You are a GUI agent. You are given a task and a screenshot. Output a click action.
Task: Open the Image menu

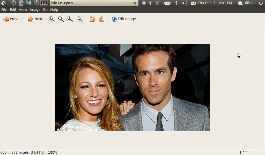(35, 10)
